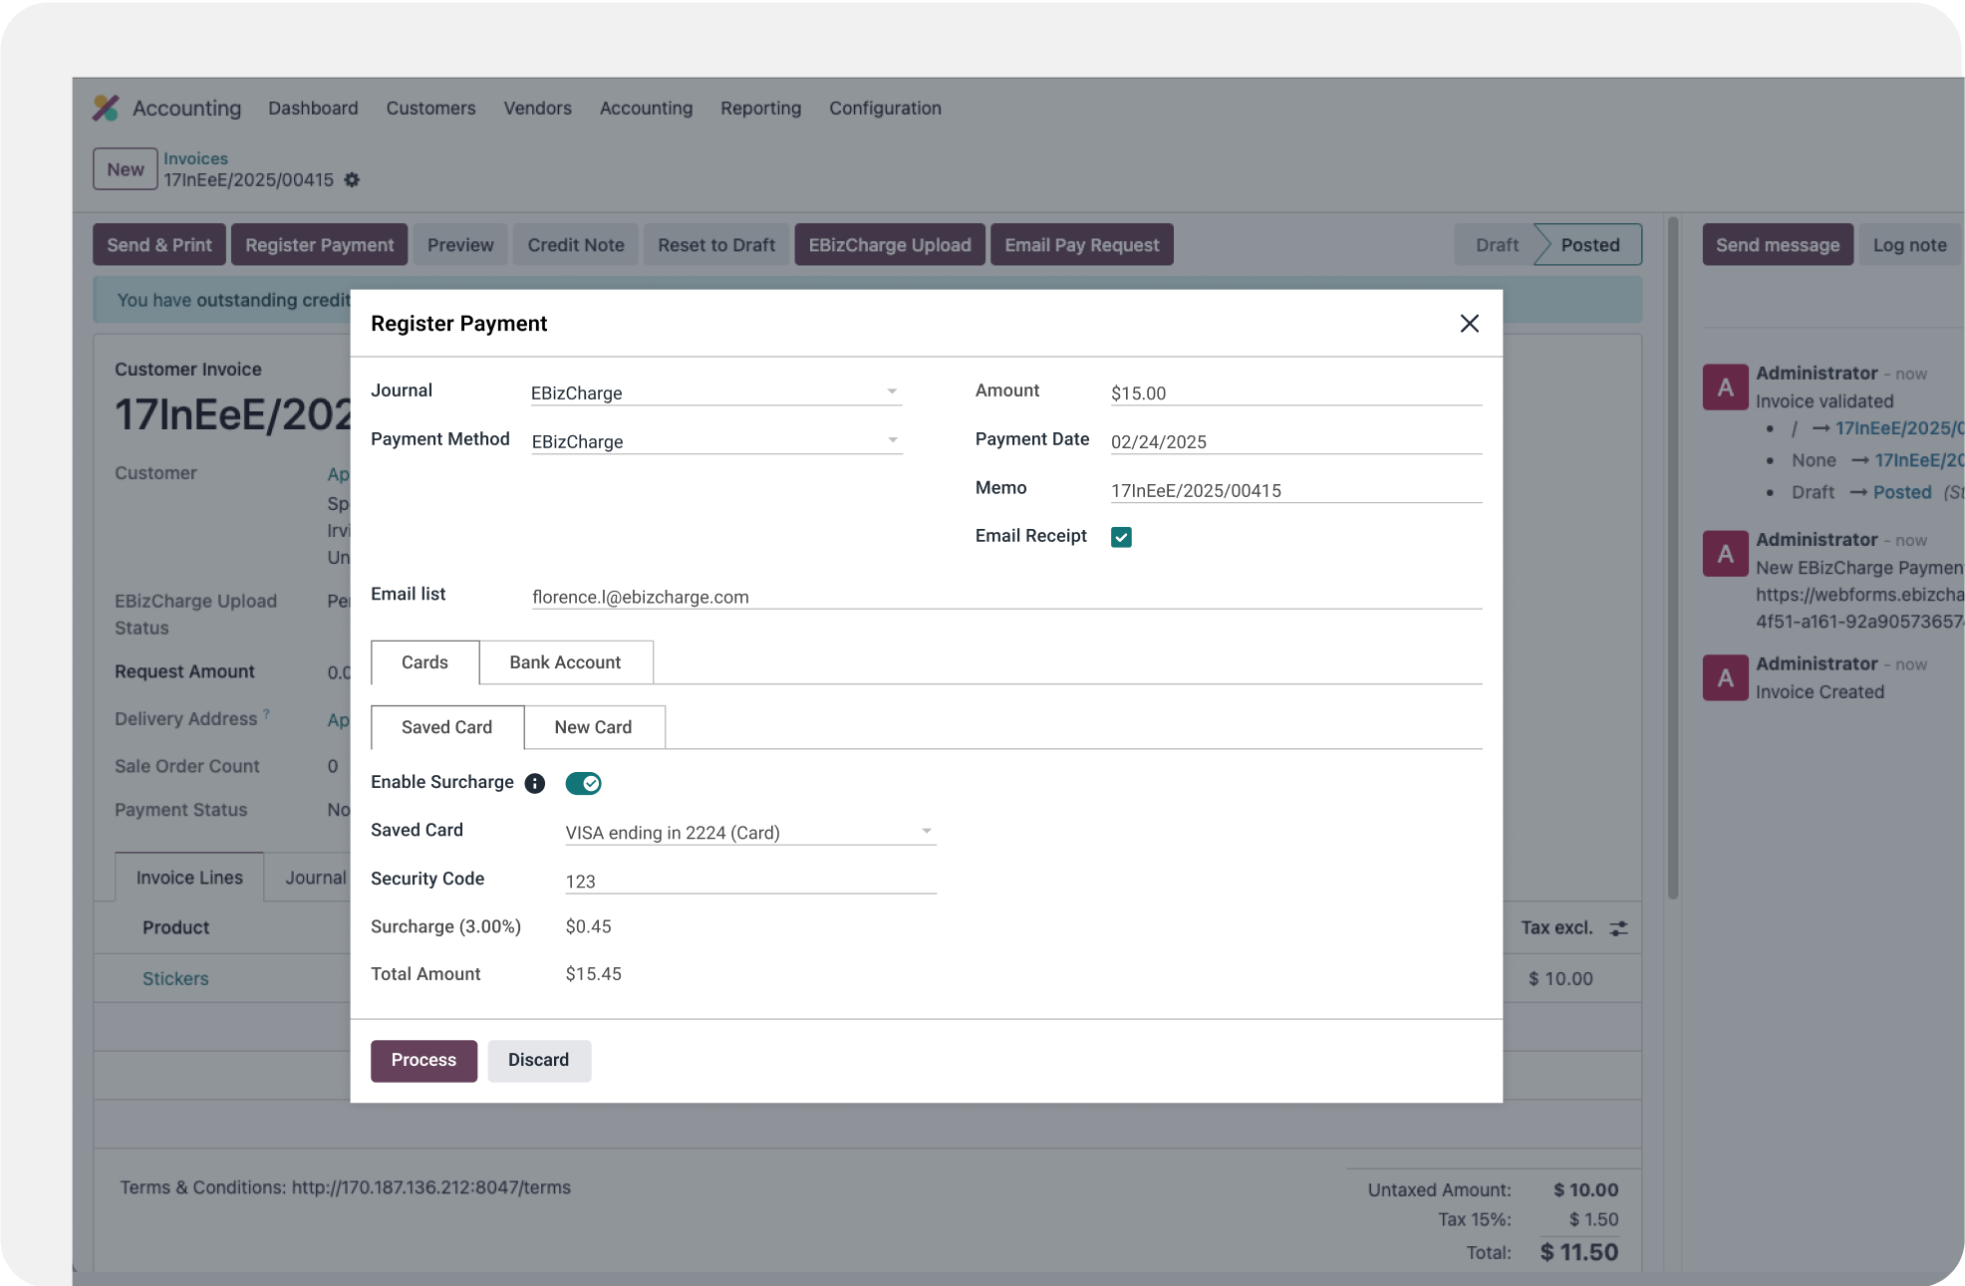Click Administrator avatar beside New EBizCharge Payment
This screenshot has width=1965, height=1286.
[x=1726, y=554]
